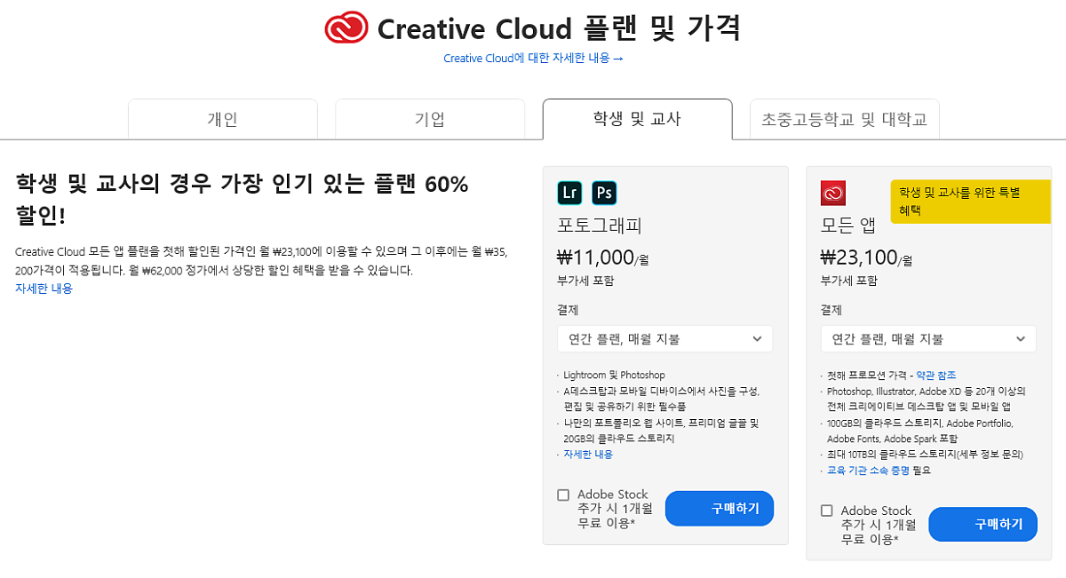Click 자세한 내용 link in the 포토그래피 feature list
This screenshot has width=1066, height=578.
[588, 455]
